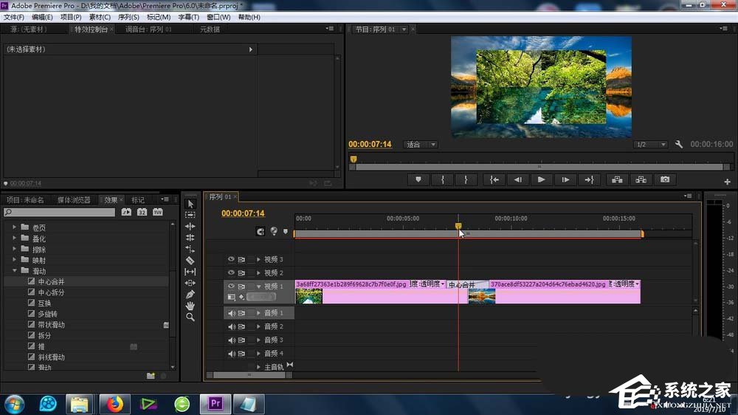Select the 中心拆分 transition effect
This screenshot has width=738, height=415.
[50, 292]
